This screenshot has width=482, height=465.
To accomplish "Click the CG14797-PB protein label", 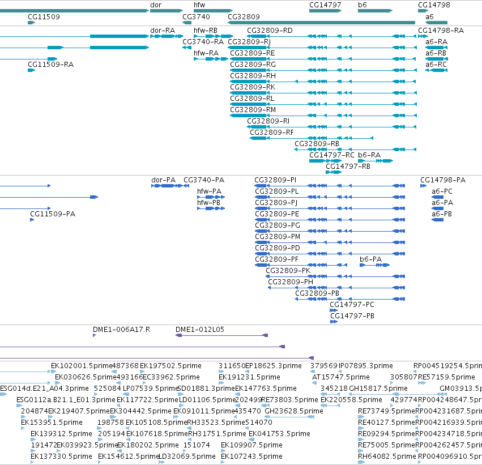I will coord(352,316).
